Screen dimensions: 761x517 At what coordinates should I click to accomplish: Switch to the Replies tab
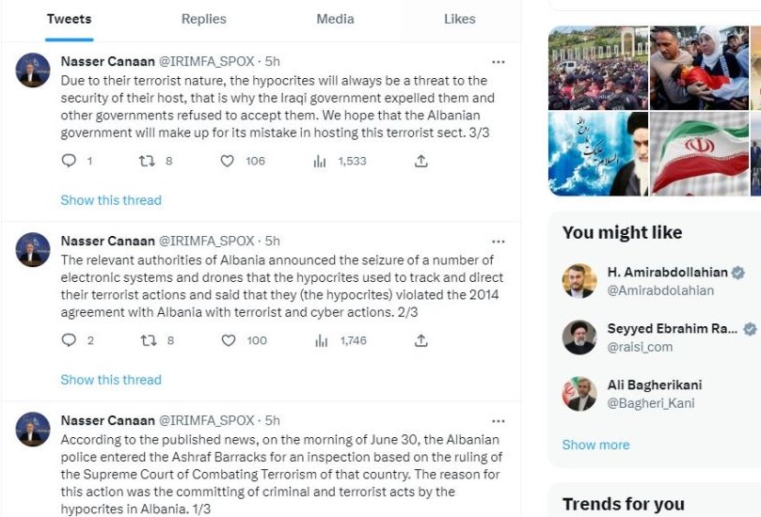click(x=203, y=19)
